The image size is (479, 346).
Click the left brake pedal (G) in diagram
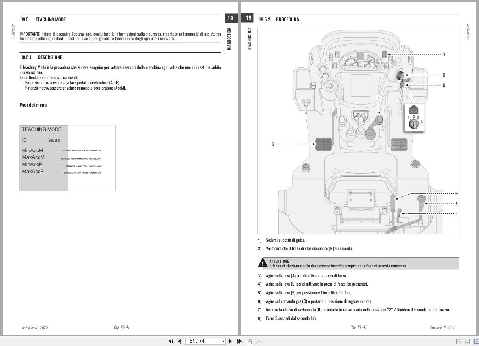click(x=323, y=144)
